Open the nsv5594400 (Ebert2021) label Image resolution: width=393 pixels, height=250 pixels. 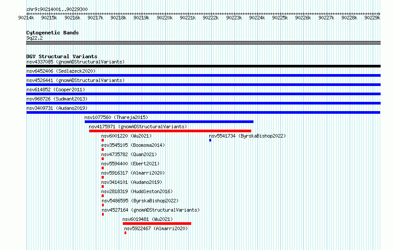pyautogui.click(x=130, y=164)
